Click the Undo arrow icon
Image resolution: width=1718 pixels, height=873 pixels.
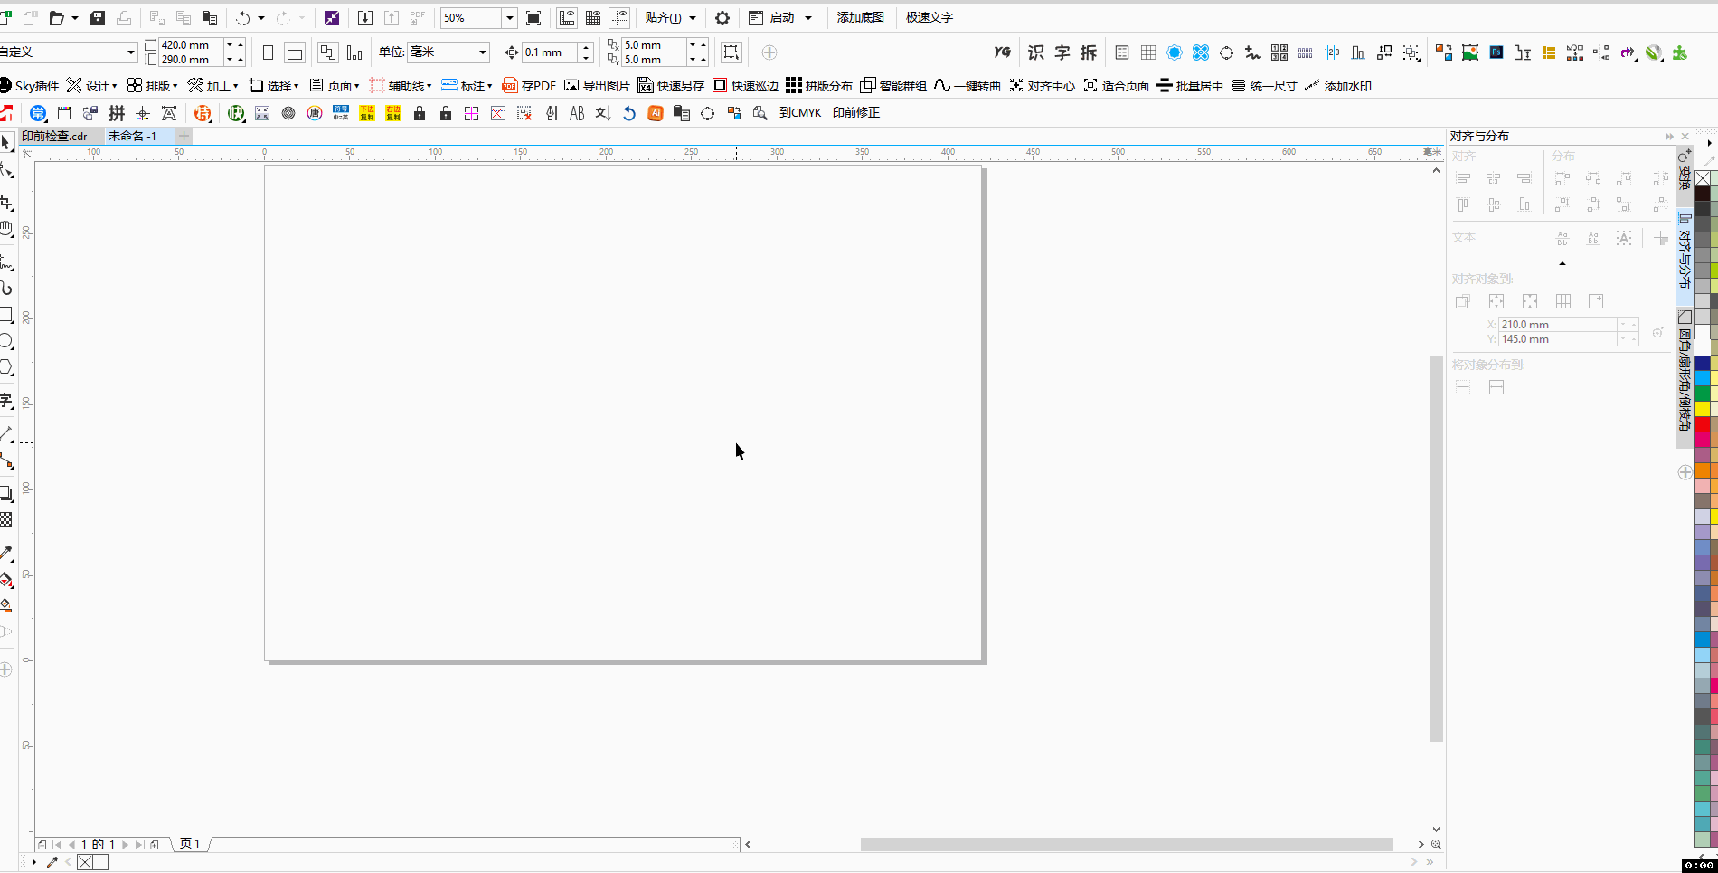point(243,18)
